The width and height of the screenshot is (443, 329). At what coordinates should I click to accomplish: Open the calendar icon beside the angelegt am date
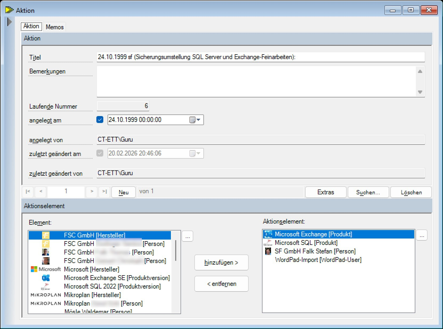point(193,120)
